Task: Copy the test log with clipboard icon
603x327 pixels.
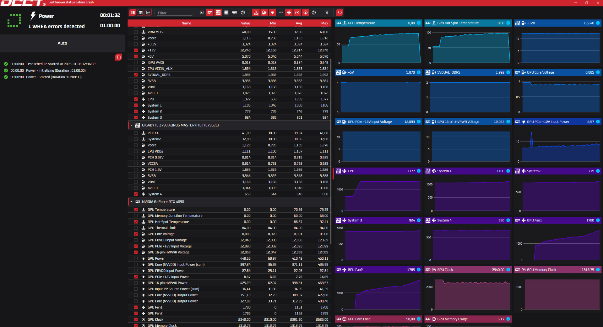Action: click(118, 57)
